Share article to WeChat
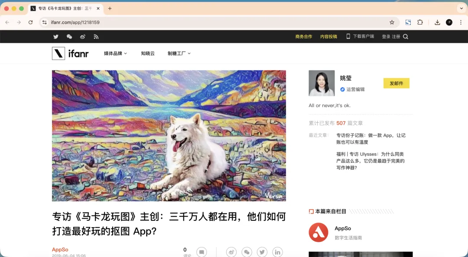The image size is (468, 257). click(x=247, y=252)
